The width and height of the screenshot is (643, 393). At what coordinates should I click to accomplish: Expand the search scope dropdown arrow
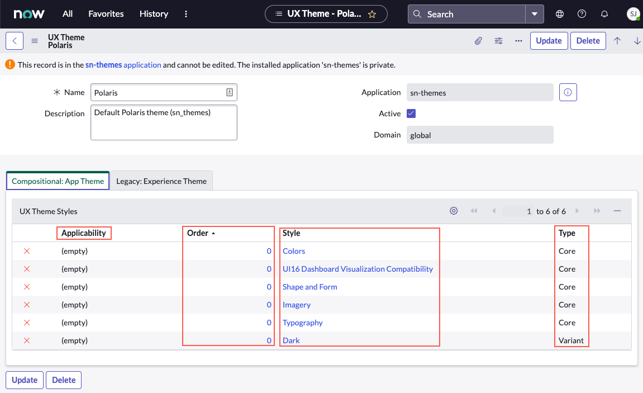click(x=534, y=14)
